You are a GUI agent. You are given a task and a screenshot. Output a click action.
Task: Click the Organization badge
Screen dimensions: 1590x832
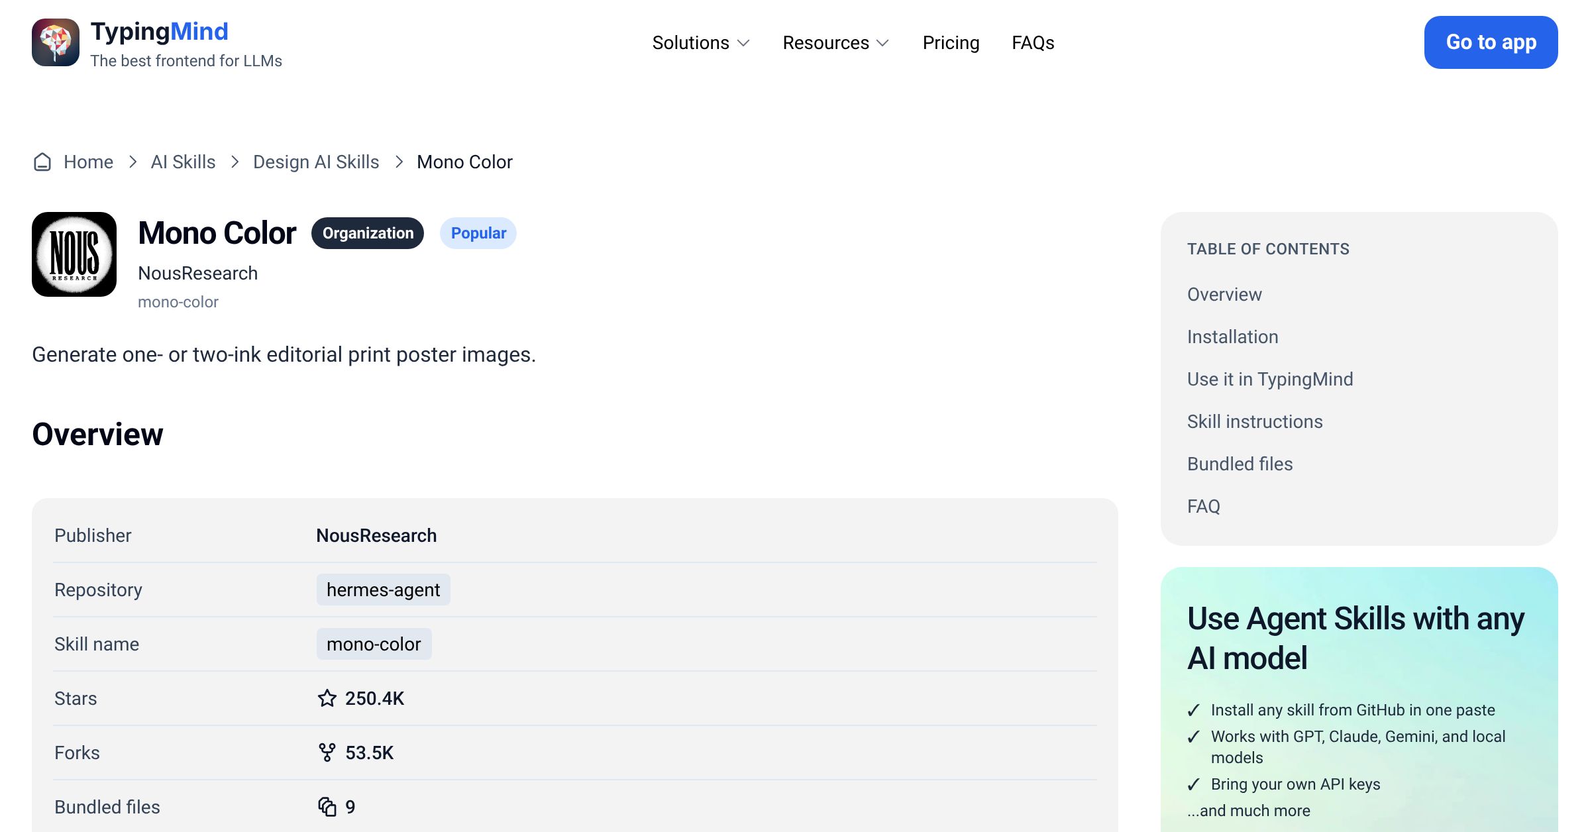pyautogui.click(x=368, y=233)
